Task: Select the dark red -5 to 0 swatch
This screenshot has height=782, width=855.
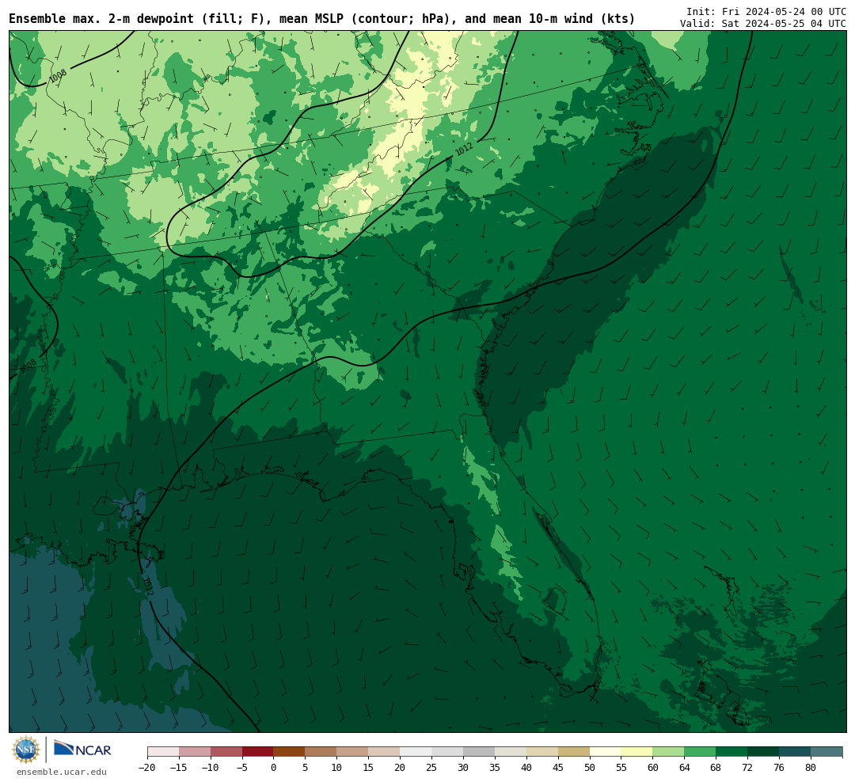Action: (257, 752)
